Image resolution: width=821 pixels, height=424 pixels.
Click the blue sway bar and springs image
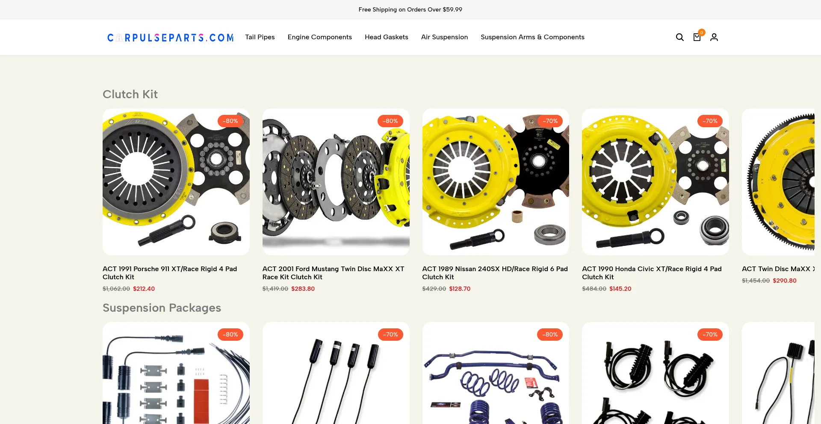(x=496, y=373)
